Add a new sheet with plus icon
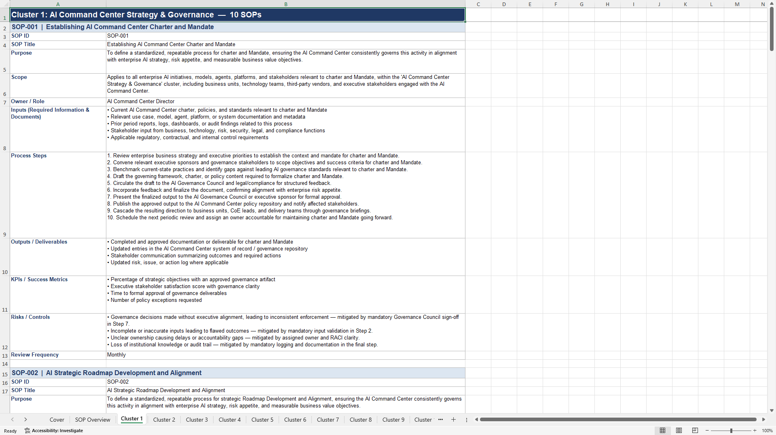This screenshot has width=776, height=435. tap(453, 420)
